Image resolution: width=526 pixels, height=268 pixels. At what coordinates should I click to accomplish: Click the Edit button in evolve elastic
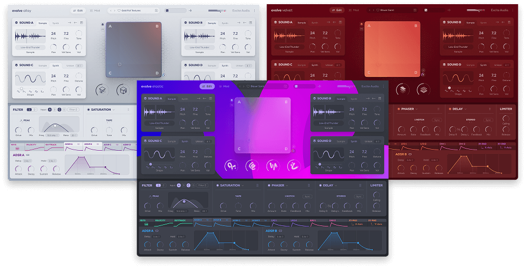tap(207, 86)
